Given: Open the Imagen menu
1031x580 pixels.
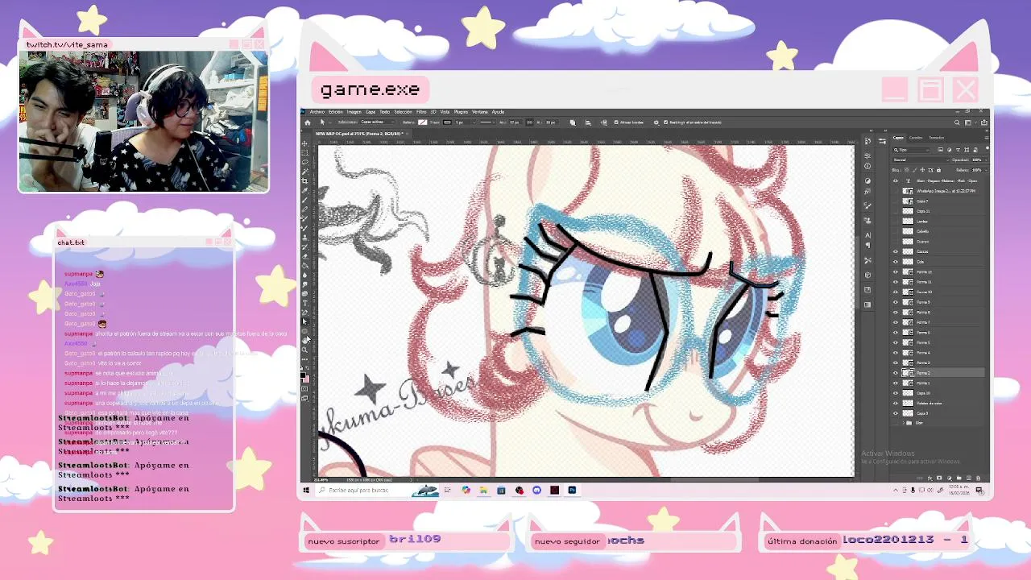Looking at the screenshot, I should coord(354,112).
